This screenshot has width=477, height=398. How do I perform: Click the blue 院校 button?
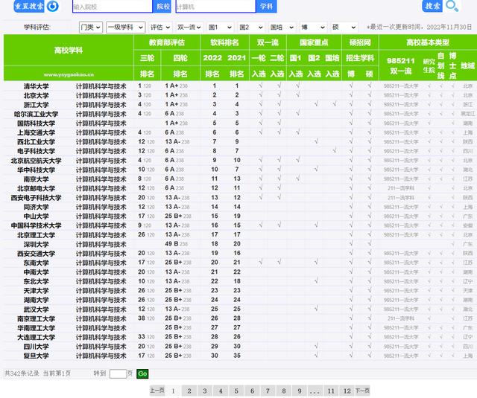coord(162,7)
